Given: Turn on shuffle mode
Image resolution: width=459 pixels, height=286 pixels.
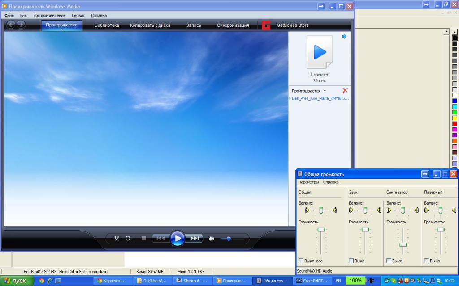Looking at the screenshot, I should [117, 239].
